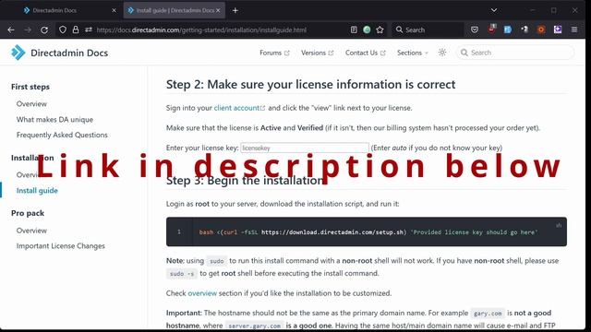
Task: Open Frequently Asked Questions page
Action: [x=62, y=135]
